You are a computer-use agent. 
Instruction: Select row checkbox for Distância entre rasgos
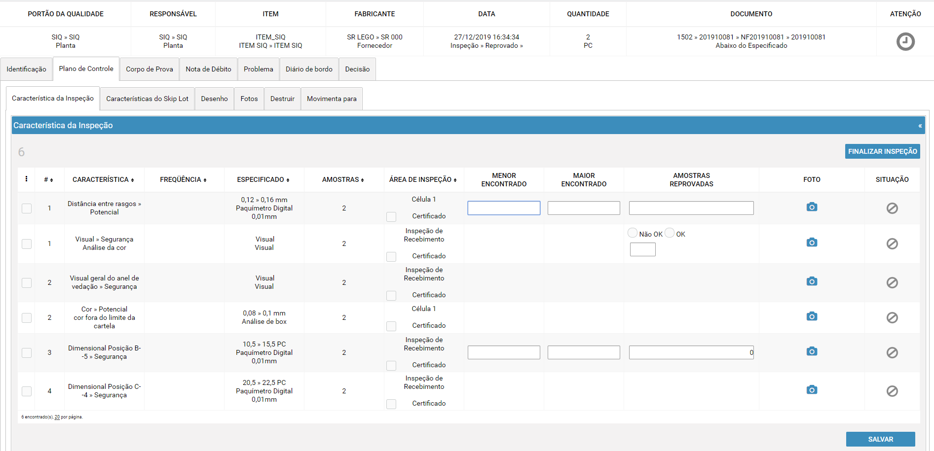point(27,208)
